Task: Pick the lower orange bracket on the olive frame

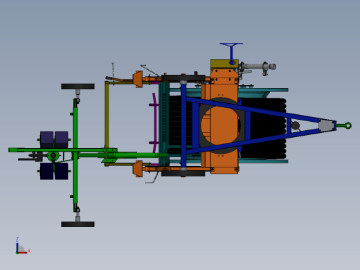Action: point(138,169)
